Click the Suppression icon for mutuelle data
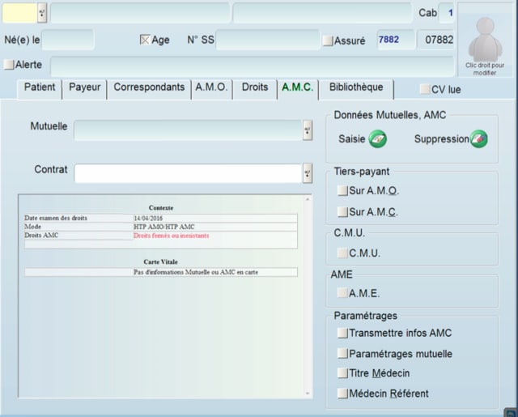 click(x=479, y=139)
